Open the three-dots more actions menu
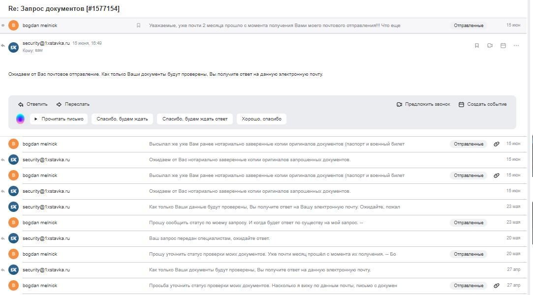Viewport: 533px width, 295px height. [516, 46]
